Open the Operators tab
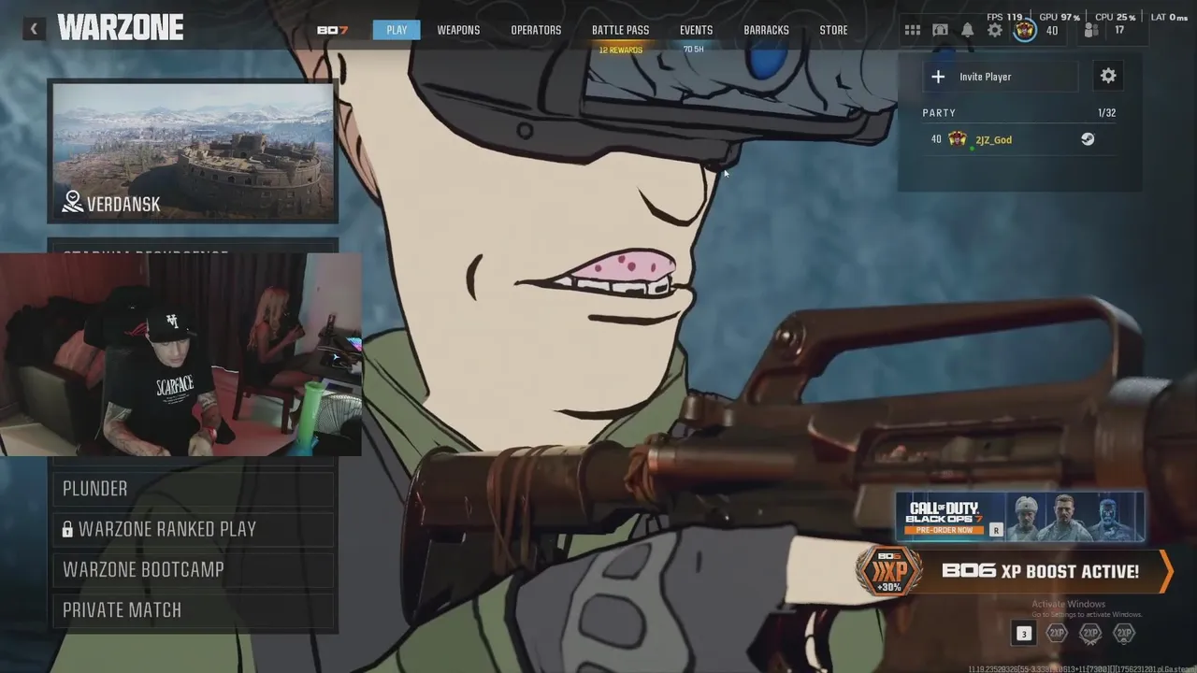 536,30
